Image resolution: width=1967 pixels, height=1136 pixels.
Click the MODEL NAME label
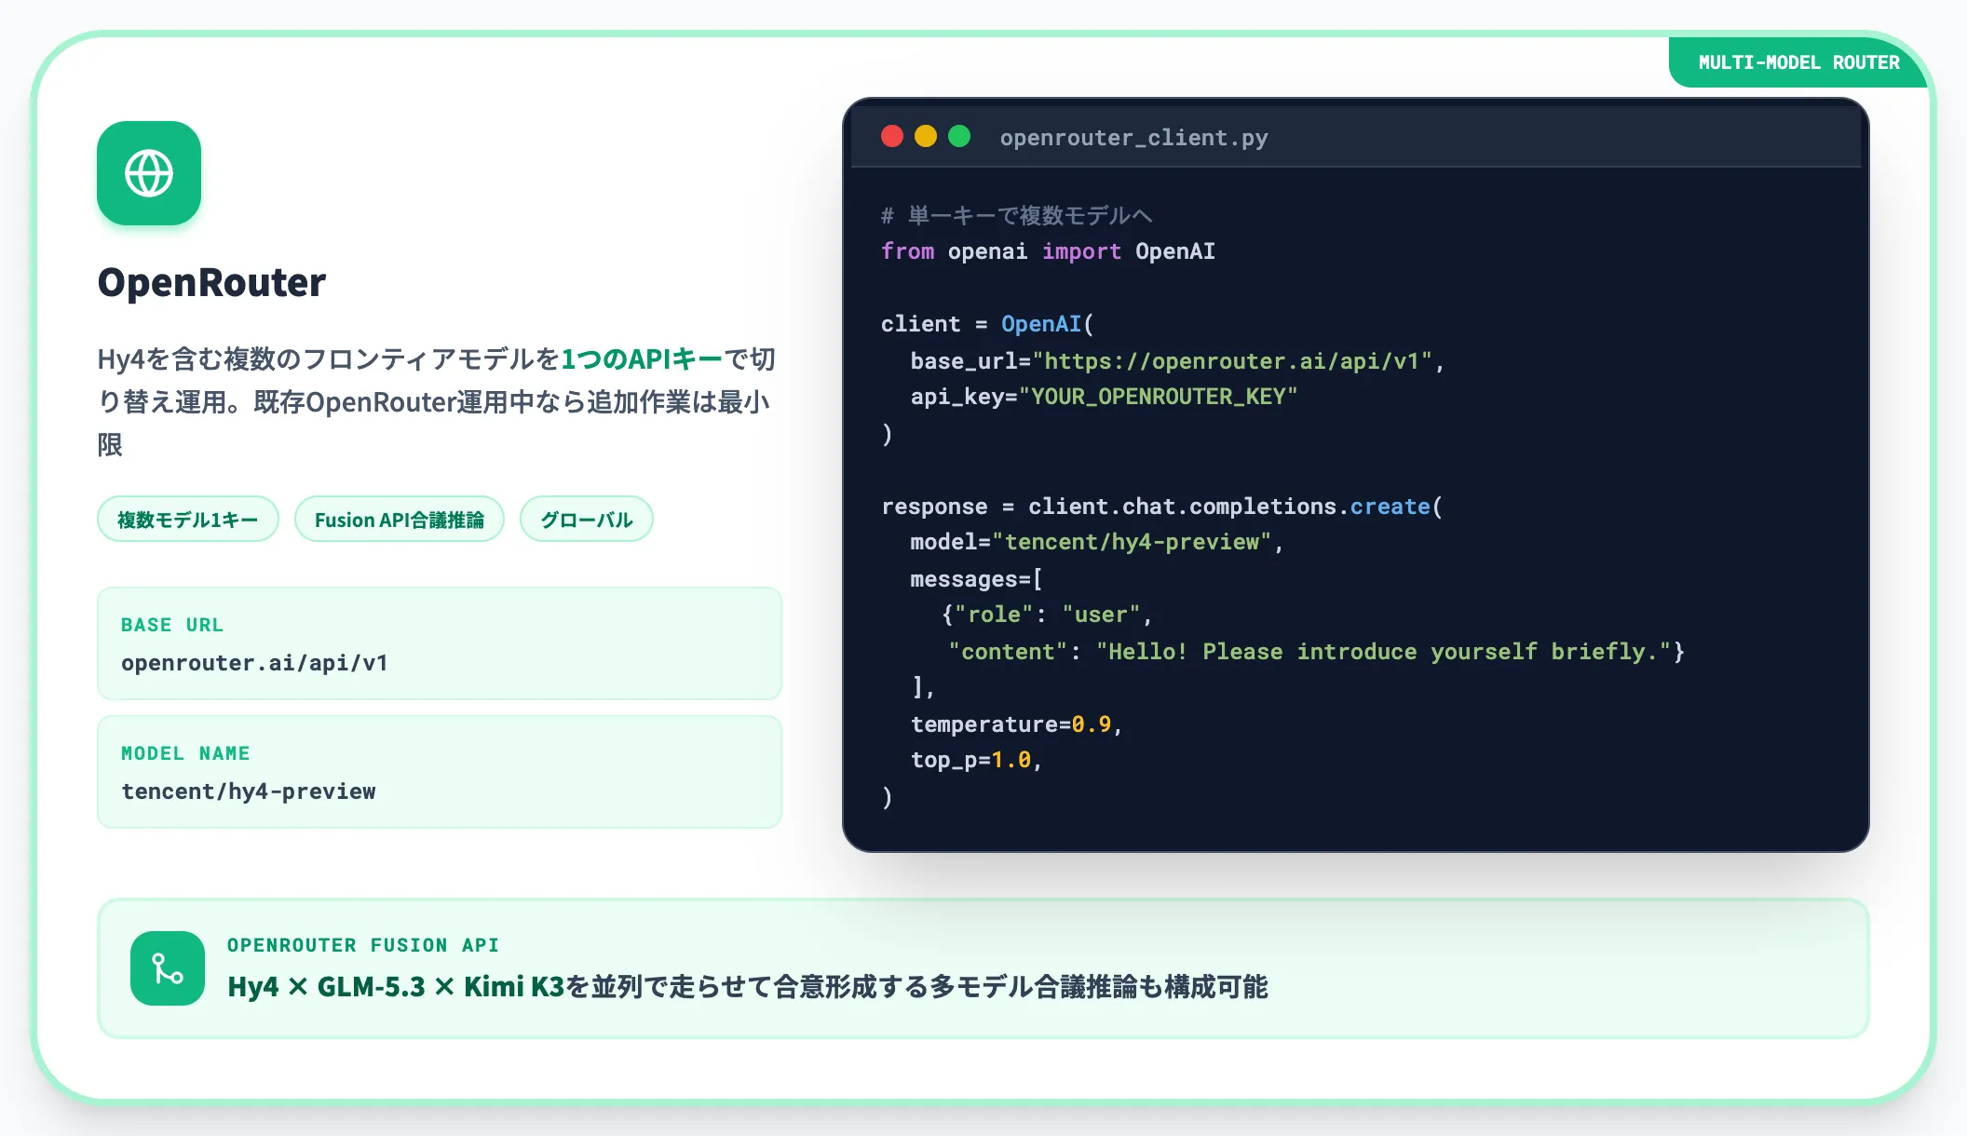tap(185, 753)
